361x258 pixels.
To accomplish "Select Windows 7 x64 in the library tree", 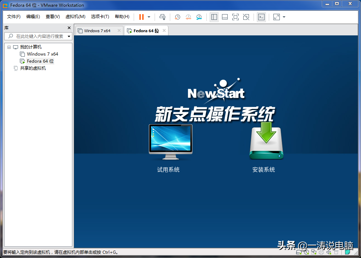I will pos(42,54).
